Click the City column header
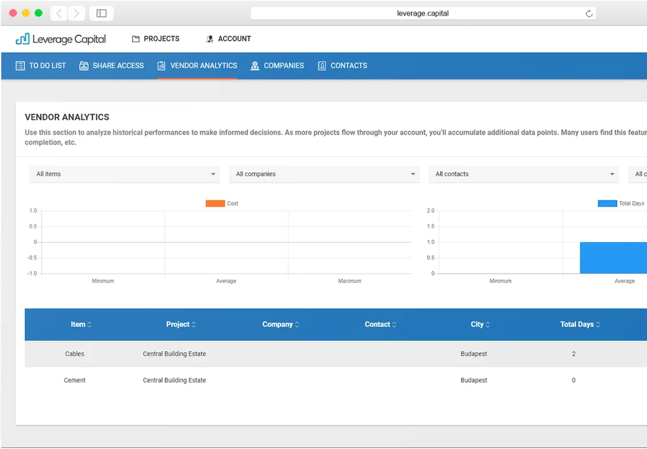 point(480,325)
